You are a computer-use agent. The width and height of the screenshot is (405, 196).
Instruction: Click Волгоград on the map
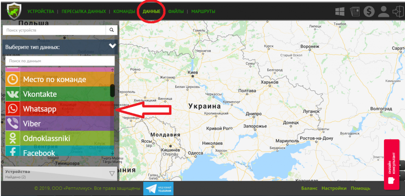tap(381, 109)
